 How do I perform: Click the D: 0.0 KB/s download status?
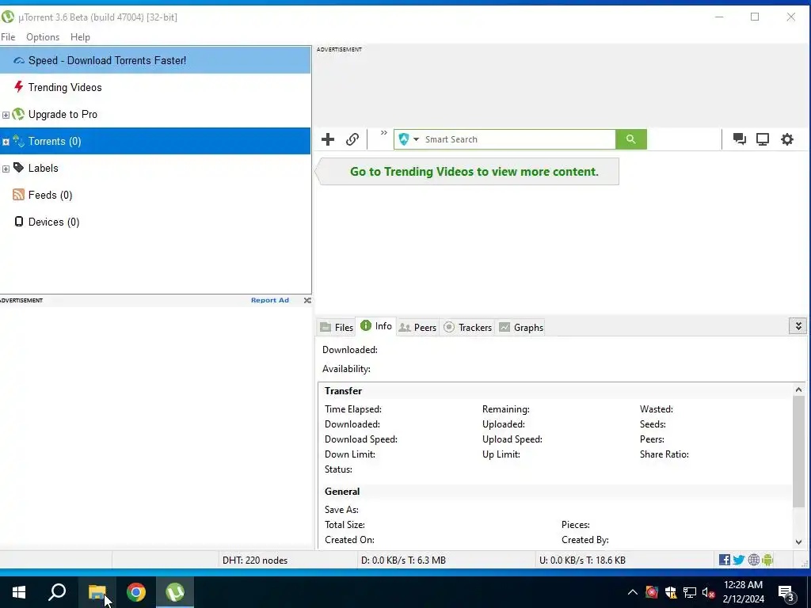(x=403, y=560)
